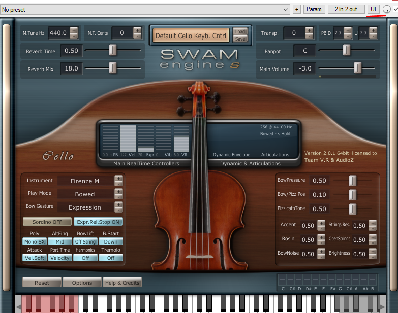Open the Play Mode selector Bowed
Viewport: 398px width, 313px height.
[85, 194]
